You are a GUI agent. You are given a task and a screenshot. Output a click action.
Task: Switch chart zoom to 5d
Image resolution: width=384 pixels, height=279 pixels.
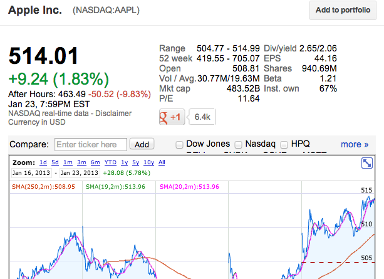click(56, 162)
